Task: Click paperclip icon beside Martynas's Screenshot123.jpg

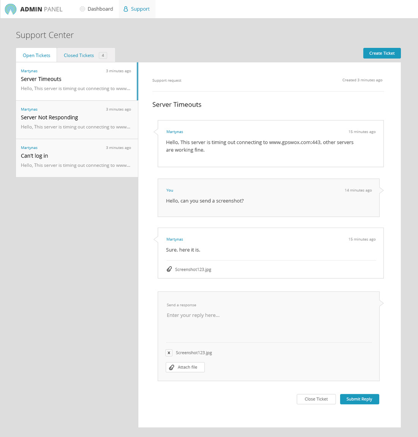Action: coord(169,269)
